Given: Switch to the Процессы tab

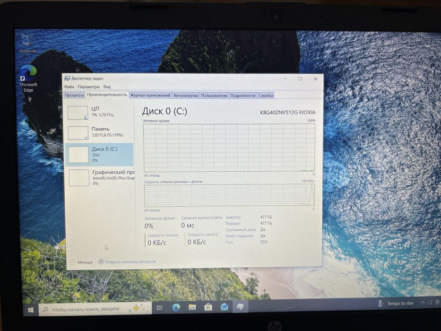Looking at the screenshot, I should 74,95.
